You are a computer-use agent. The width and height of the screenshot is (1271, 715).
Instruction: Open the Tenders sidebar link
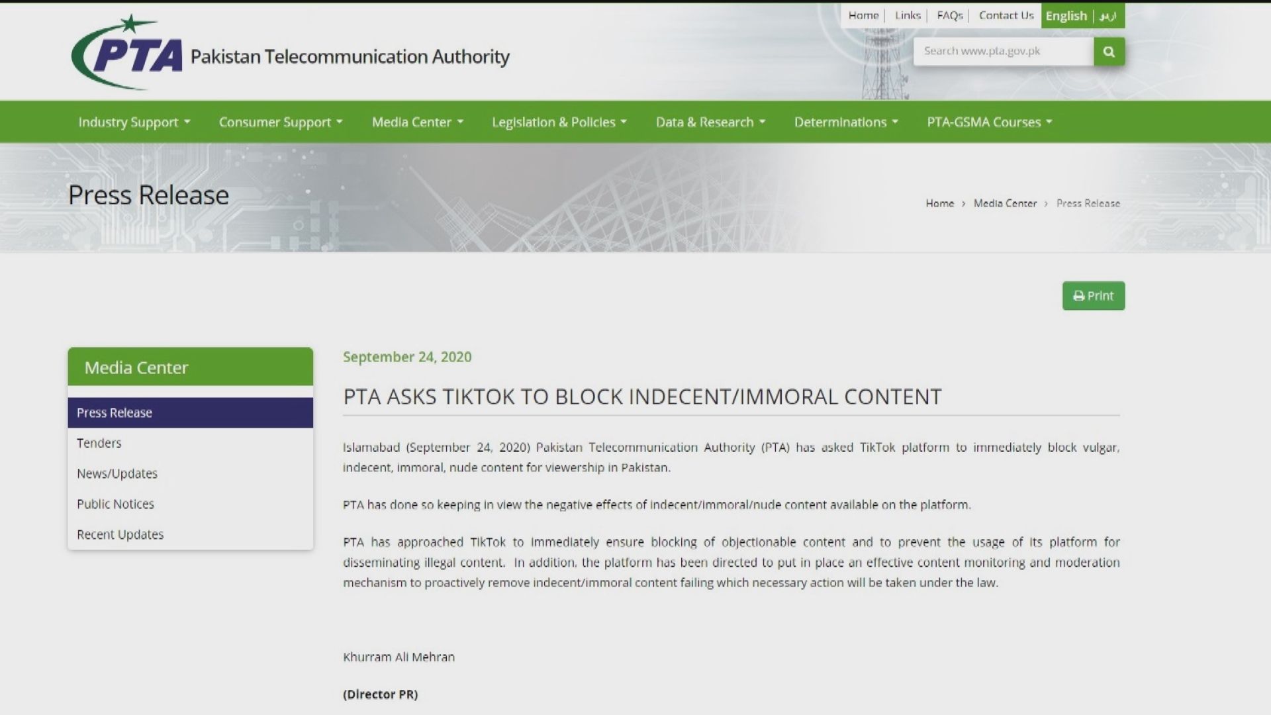click(99, 443)
